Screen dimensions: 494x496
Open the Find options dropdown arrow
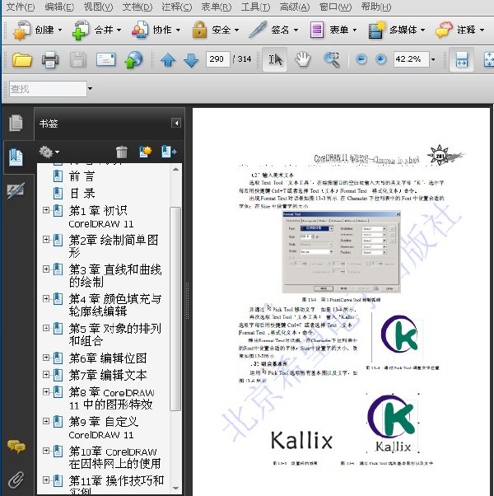90,89
